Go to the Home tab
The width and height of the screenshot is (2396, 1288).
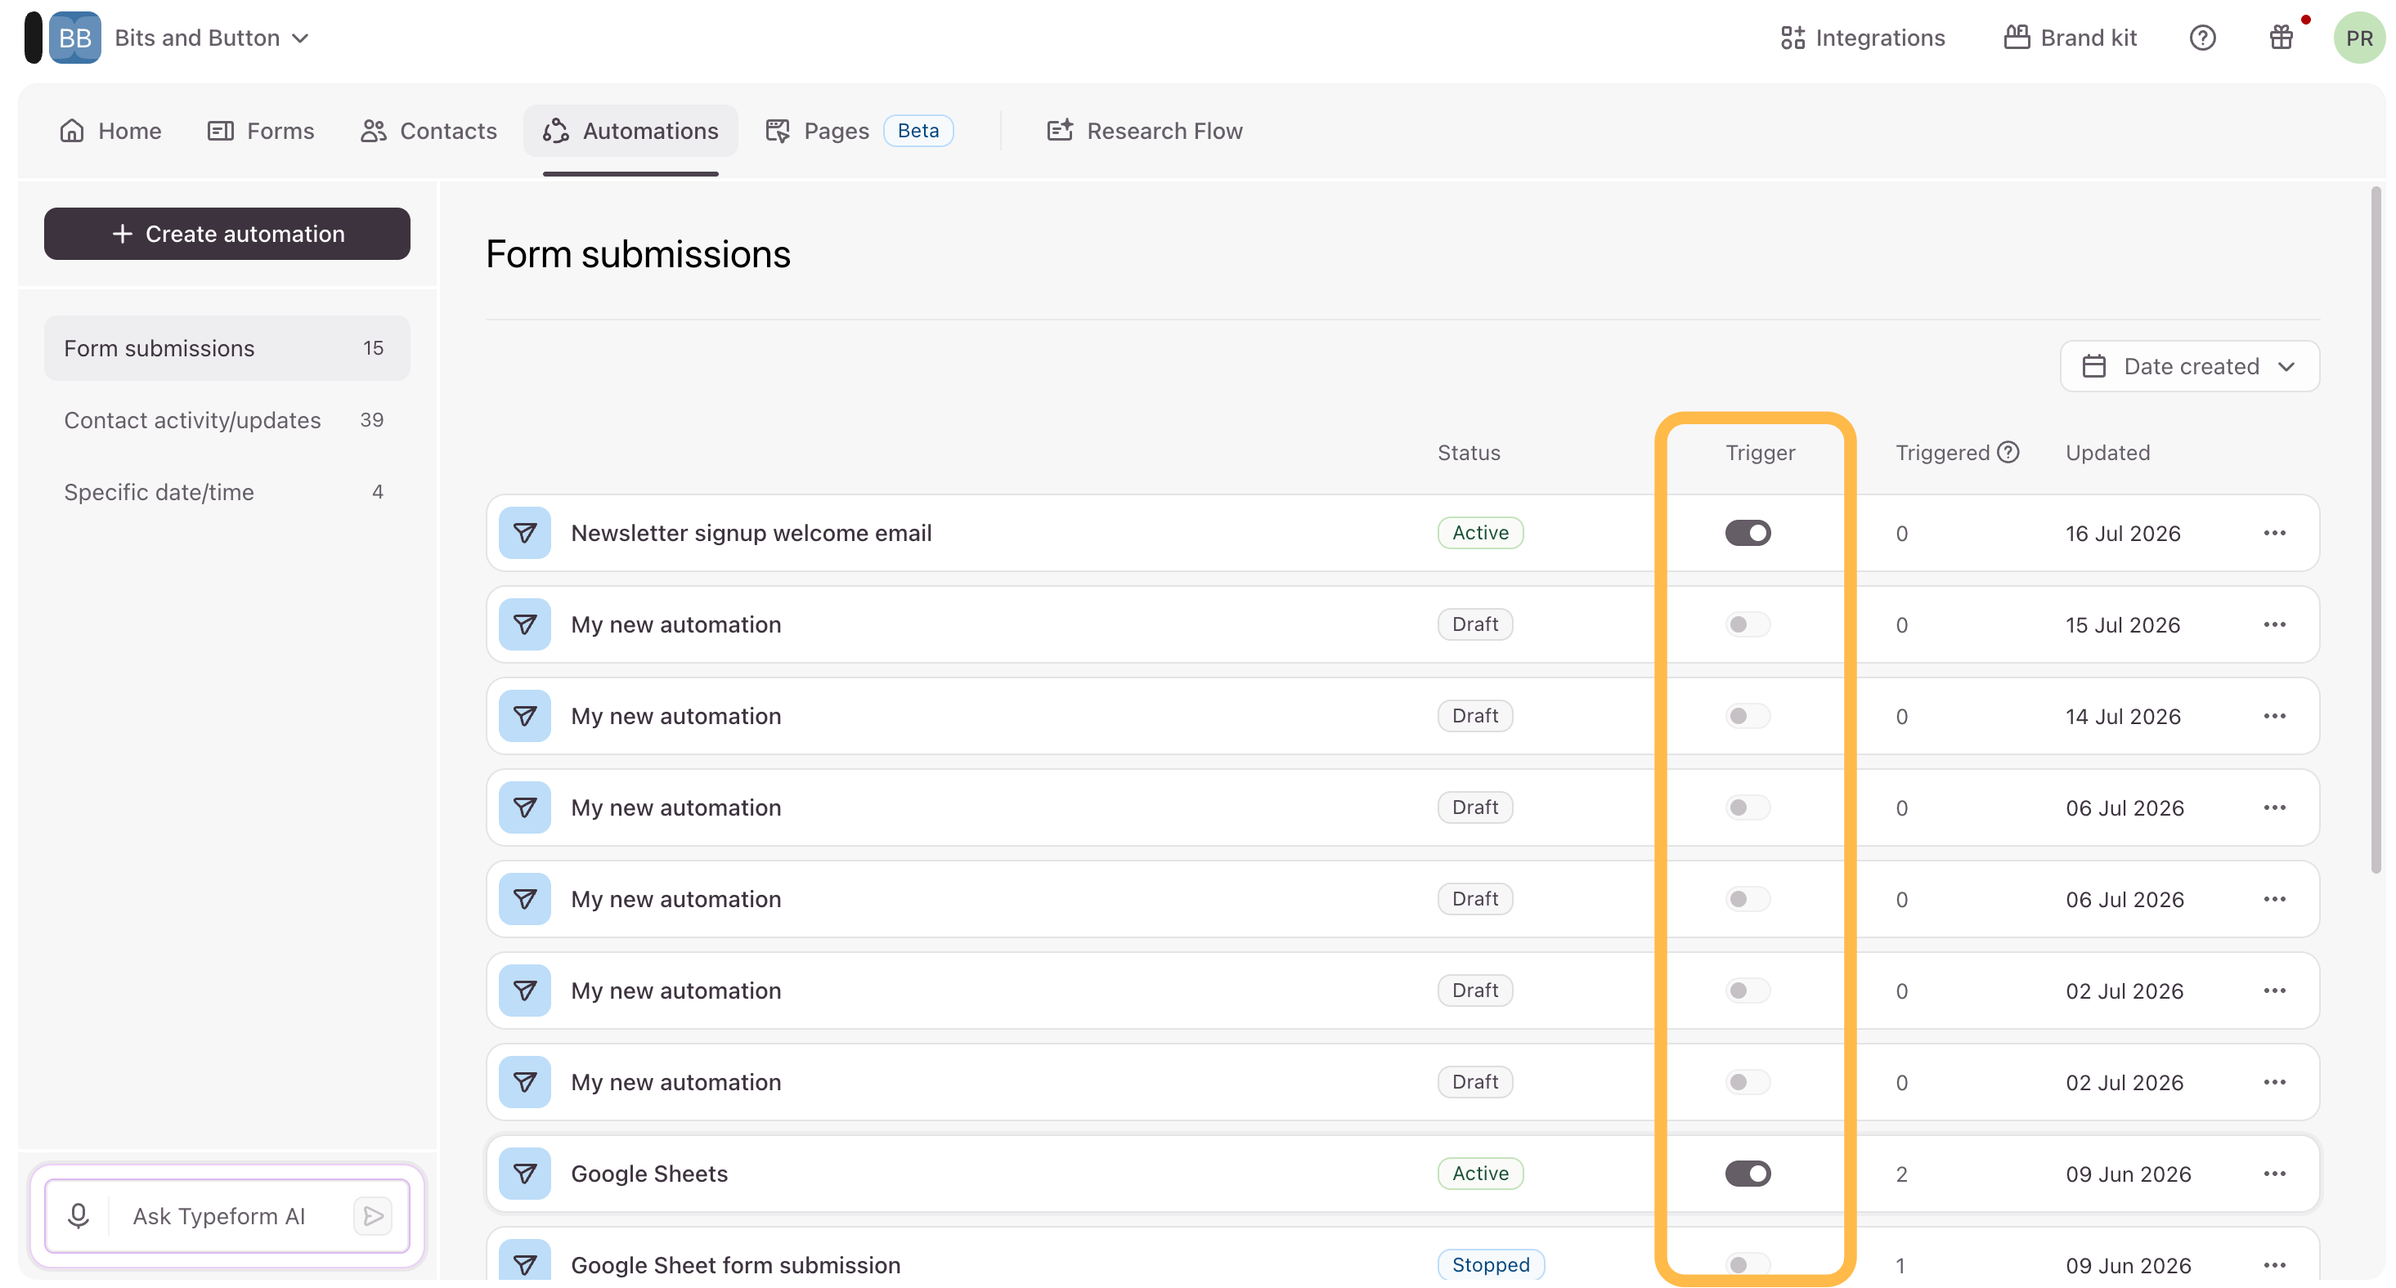pyautogui.click(x=110, y=131)
